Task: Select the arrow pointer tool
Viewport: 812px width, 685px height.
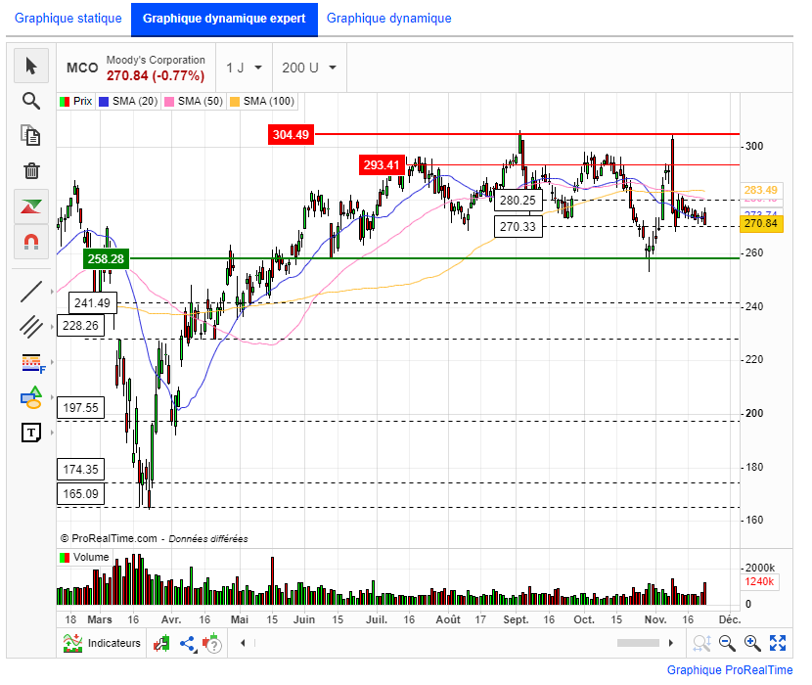Action: [x=31, y=66]
